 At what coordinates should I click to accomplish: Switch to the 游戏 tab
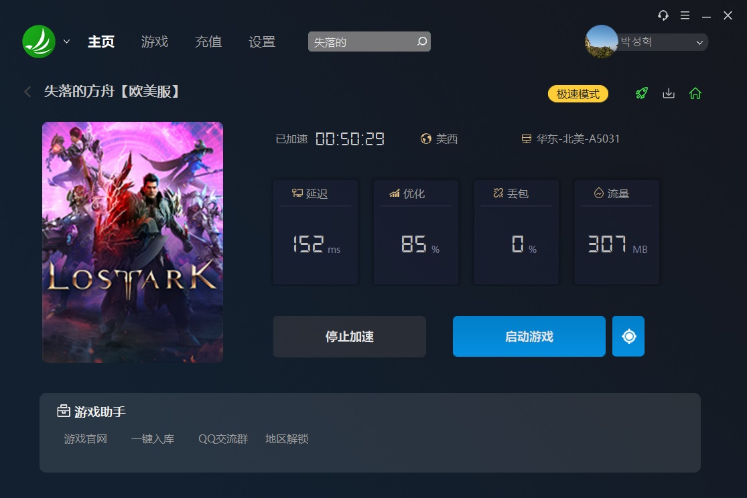pos(154,42)
